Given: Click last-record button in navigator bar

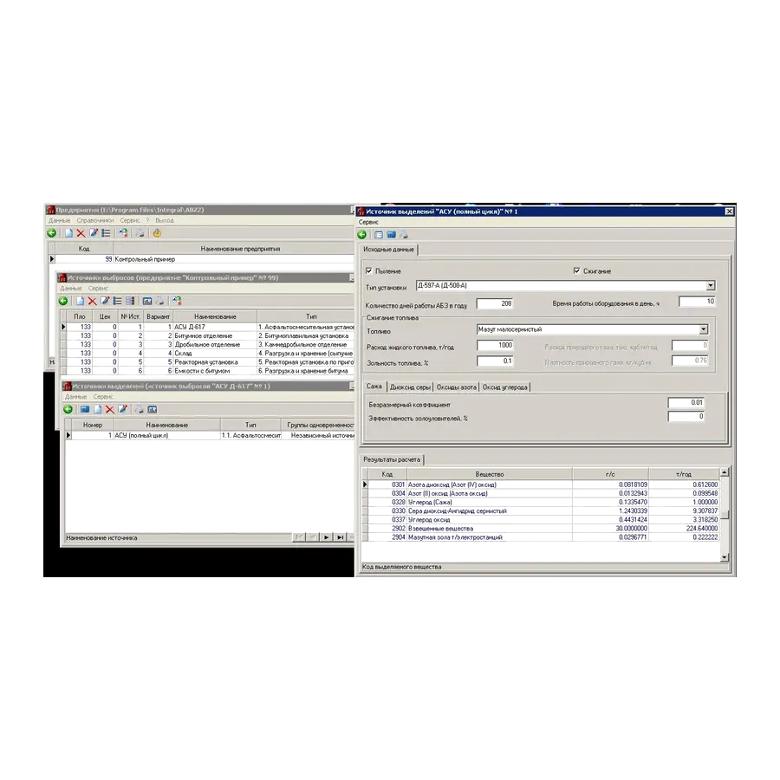Looking at the screenshot, I should (340, 537).
